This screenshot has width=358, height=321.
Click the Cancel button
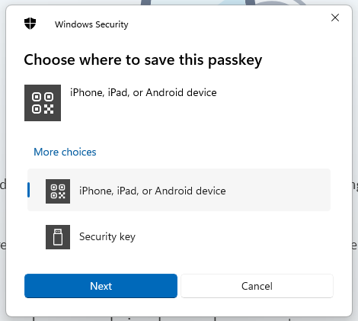point(257,286)
